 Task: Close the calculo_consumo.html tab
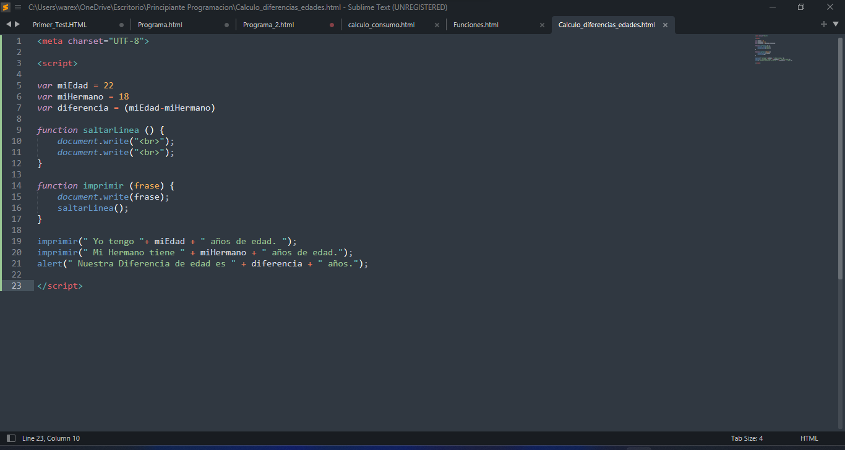click(437, 25)
